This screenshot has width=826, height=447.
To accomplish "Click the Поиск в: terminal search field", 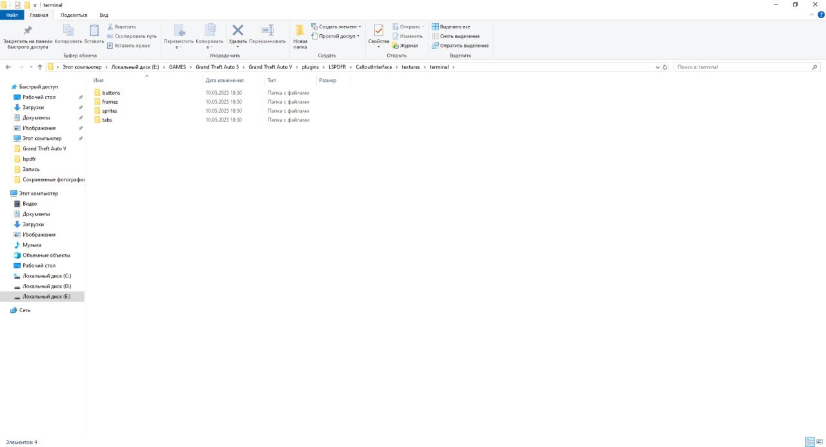I will pyautogui.click(x=747, y=67).
